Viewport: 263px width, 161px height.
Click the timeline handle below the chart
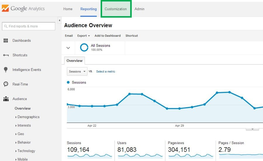pyautogui.click(x=252, y=129)
